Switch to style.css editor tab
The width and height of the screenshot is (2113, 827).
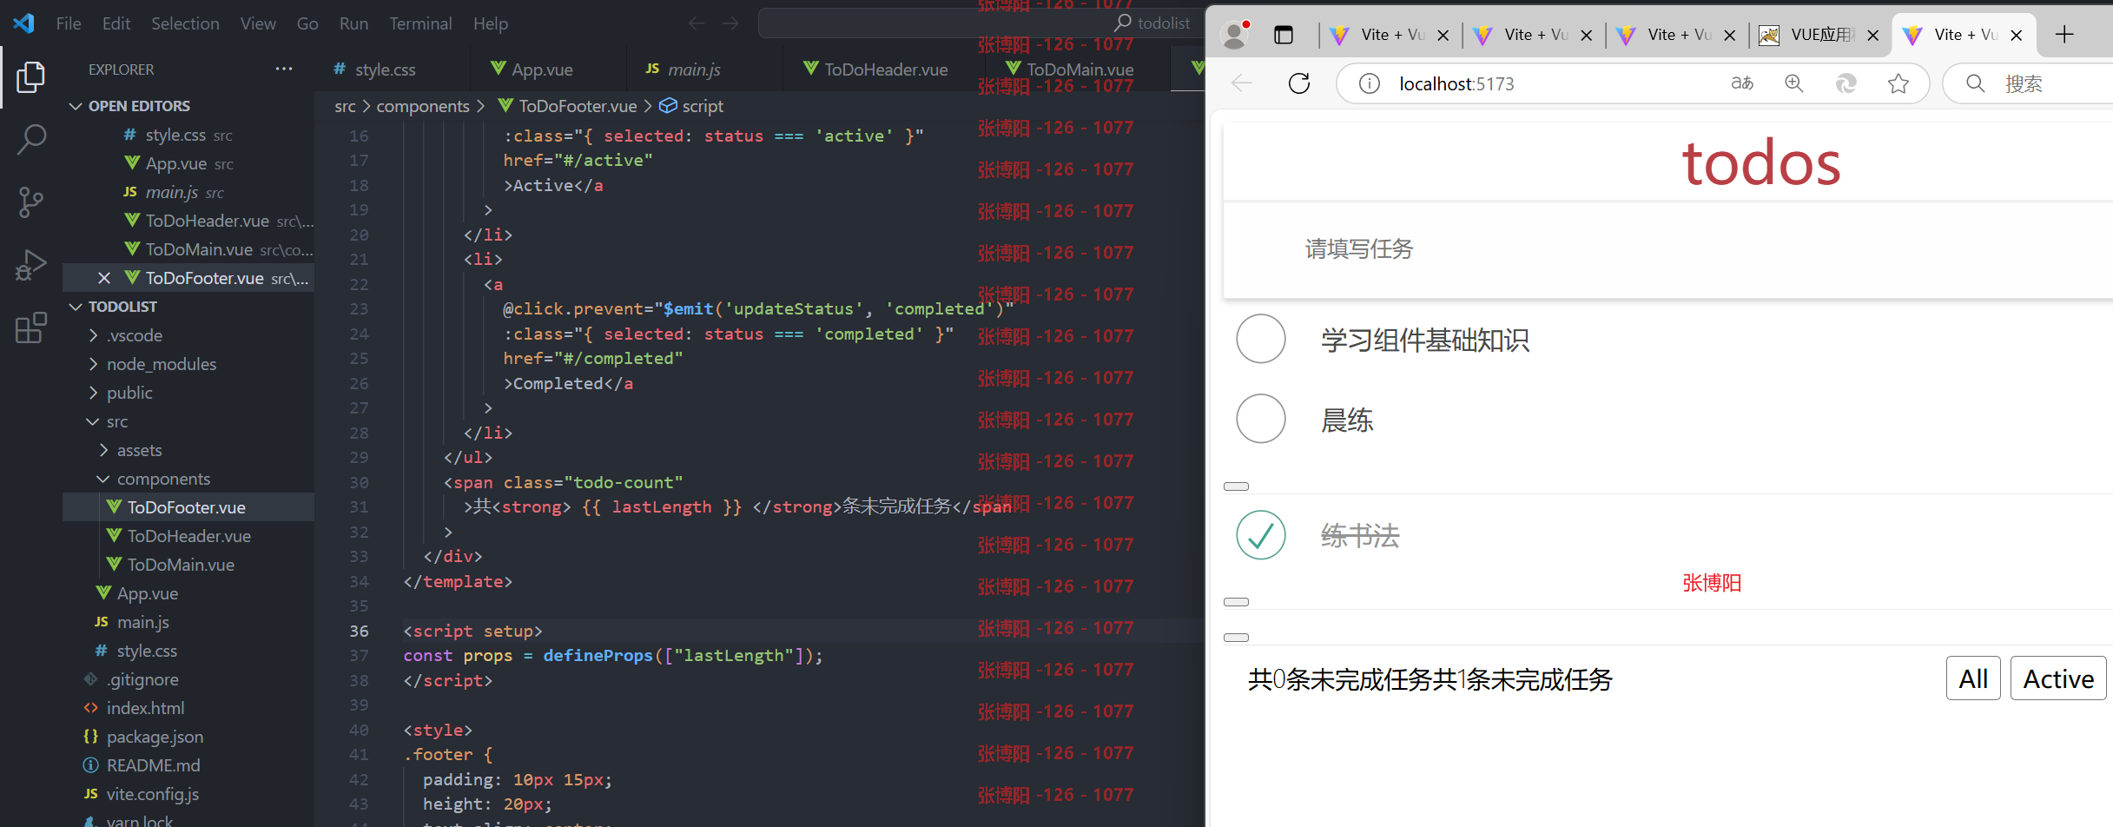tap(392, 69)
